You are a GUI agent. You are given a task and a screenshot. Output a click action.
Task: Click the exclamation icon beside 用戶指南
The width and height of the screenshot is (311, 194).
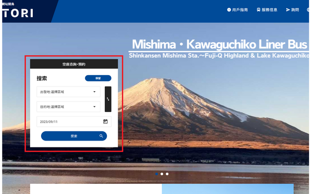(229, 10)
